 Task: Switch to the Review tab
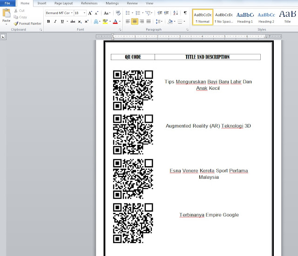(132, 3)
